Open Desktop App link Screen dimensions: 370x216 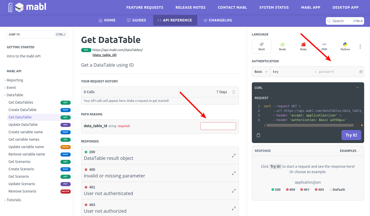[346, 7]
